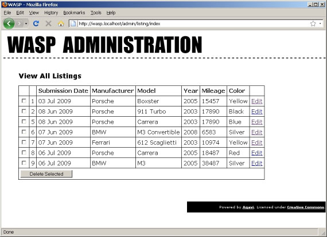The height and width of the screenshot is (237, 327).
Task: Click the Year column header
Action: [x=190, y=90]
